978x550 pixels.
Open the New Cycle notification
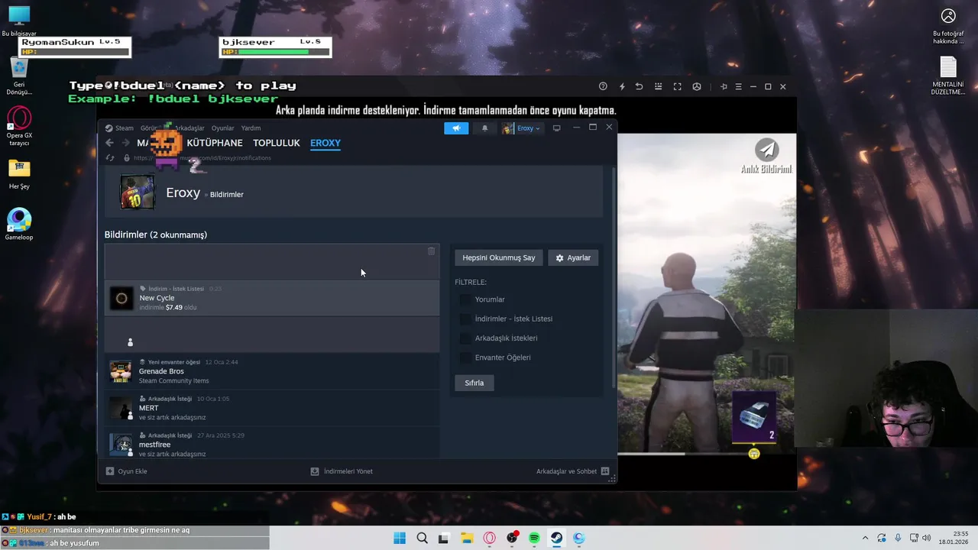(272, 298)
